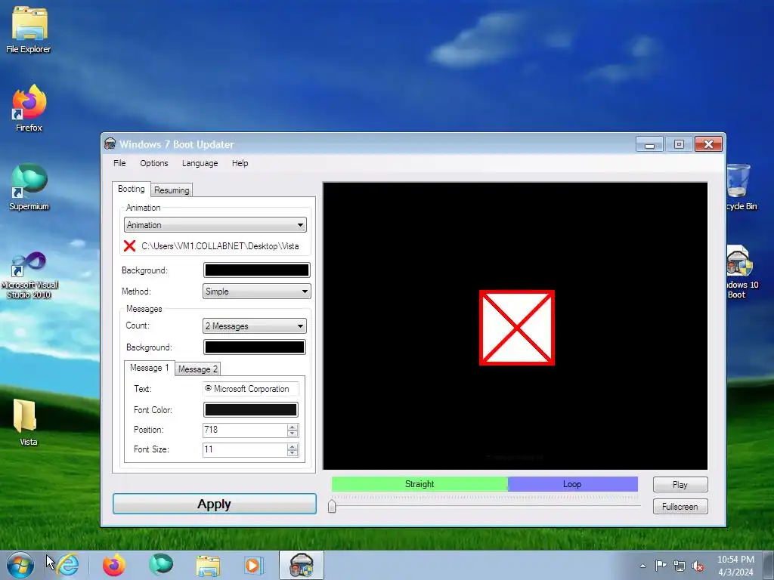Click the red X animation error icon
Viewport: 774px width, 580px height.
point(129,245)
